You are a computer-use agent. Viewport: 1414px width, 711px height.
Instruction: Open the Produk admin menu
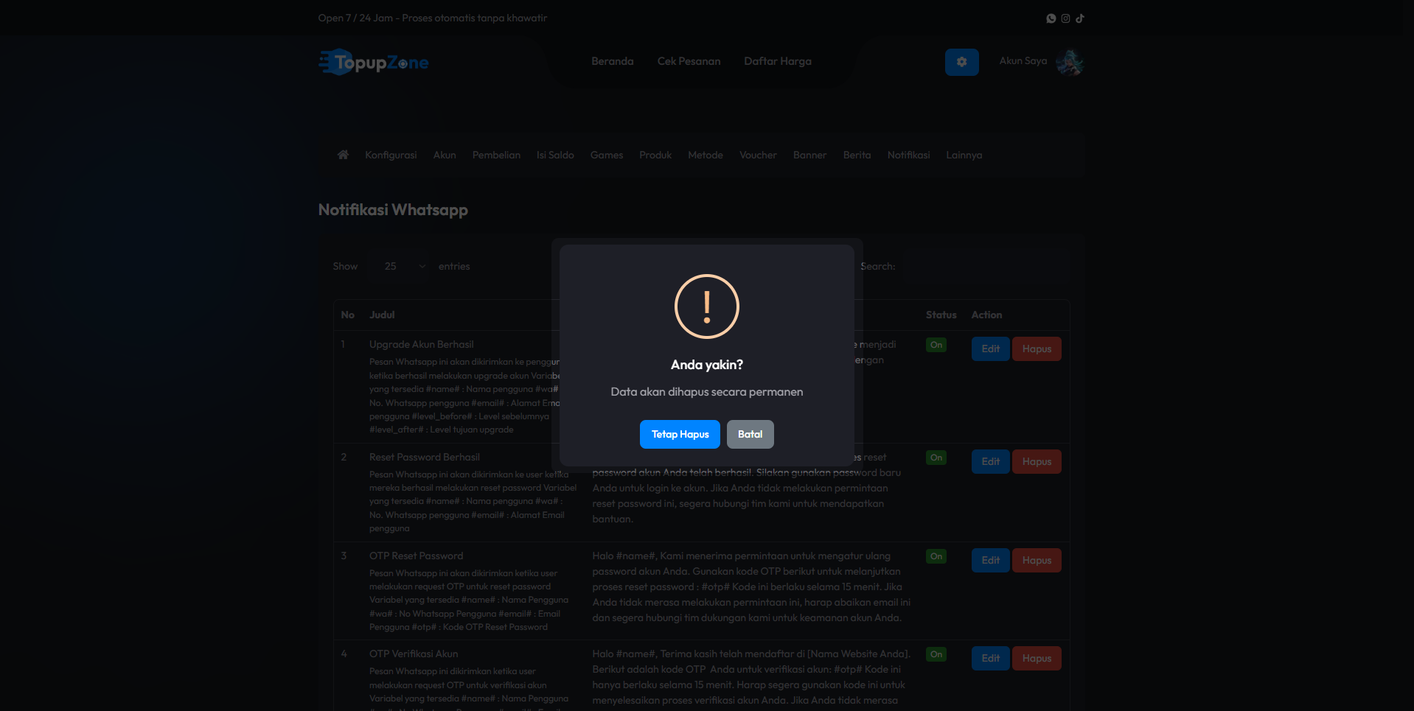pos(655,155)
